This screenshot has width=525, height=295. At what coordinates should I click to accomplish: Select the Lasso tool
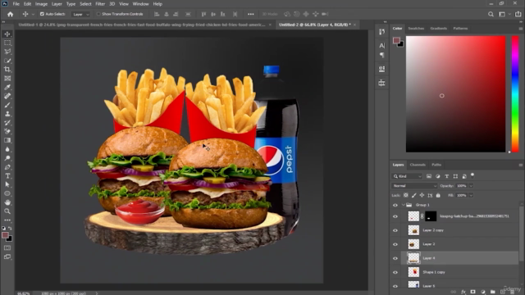click(x=7, y=52)
